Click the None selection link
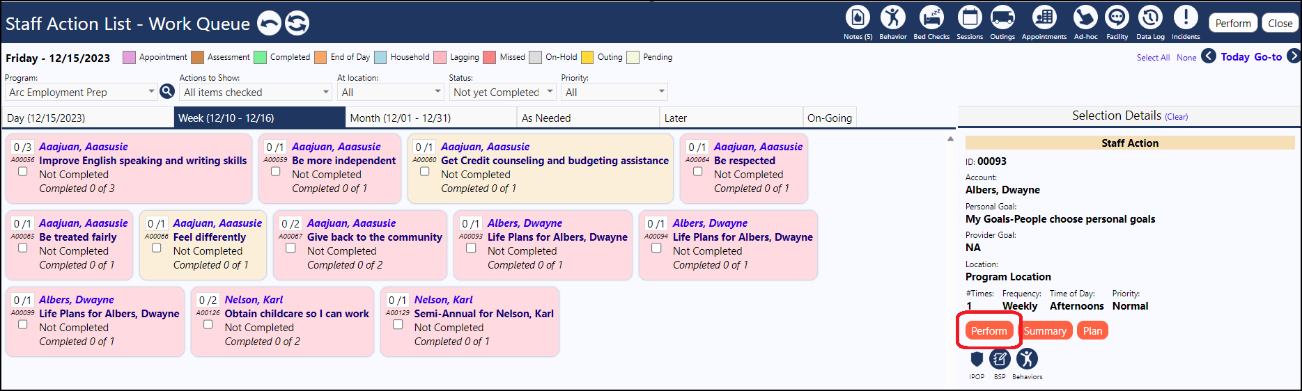The height and width of the screenshot is (391, 1302). (1186, 58)
